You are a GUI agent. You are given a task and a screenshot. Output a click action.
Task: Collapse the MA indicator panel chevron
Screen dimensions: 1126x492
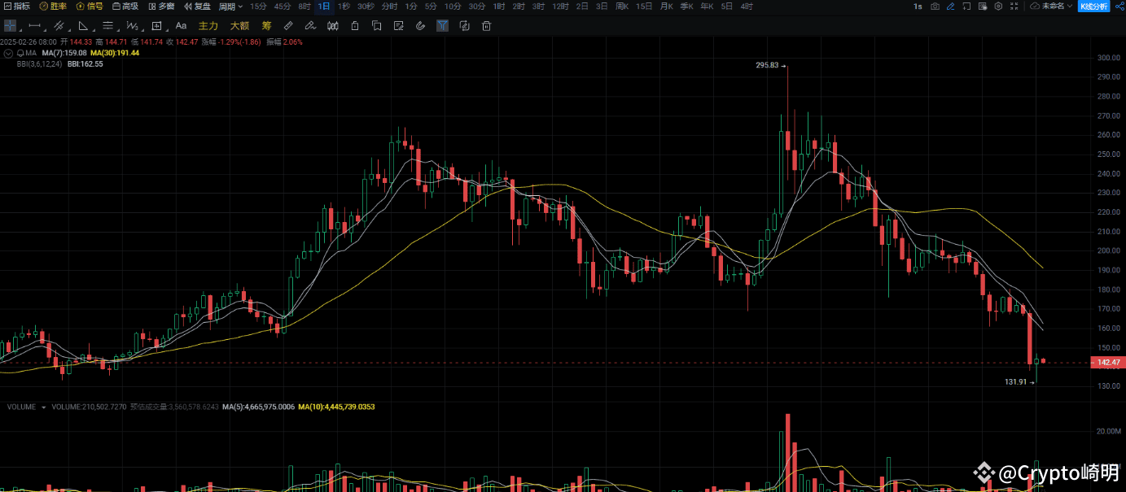tap(8, 51)
